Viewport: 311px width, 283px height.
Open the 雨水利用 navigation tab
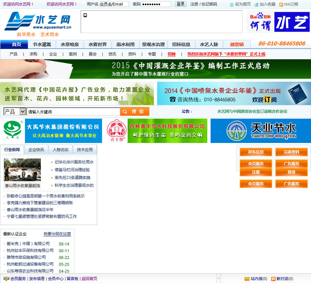(x=126, y=44)
